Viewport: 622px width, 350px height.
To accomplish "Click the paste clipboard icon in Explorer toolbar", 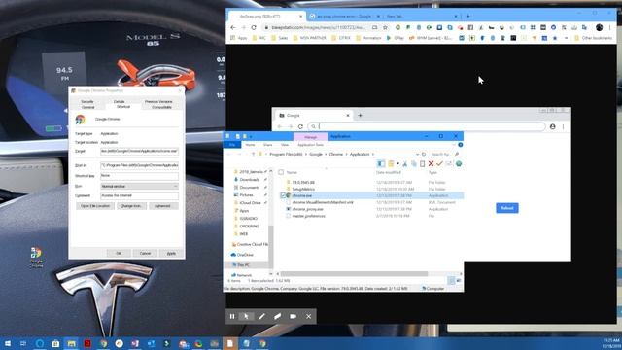I will [423, 163].
